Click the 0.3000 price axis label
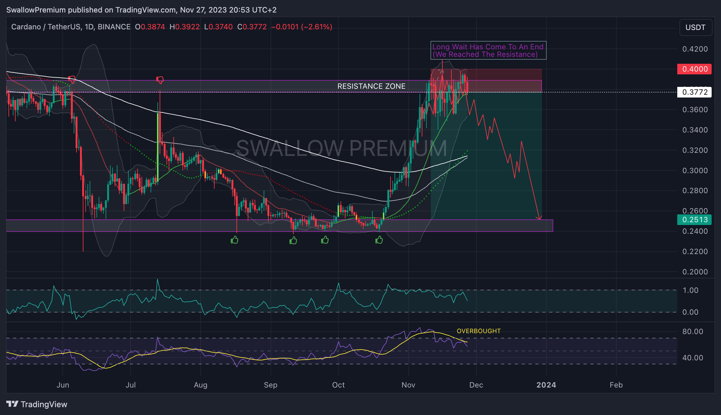This screenshot has height=415, width=721. coord(695,171)
